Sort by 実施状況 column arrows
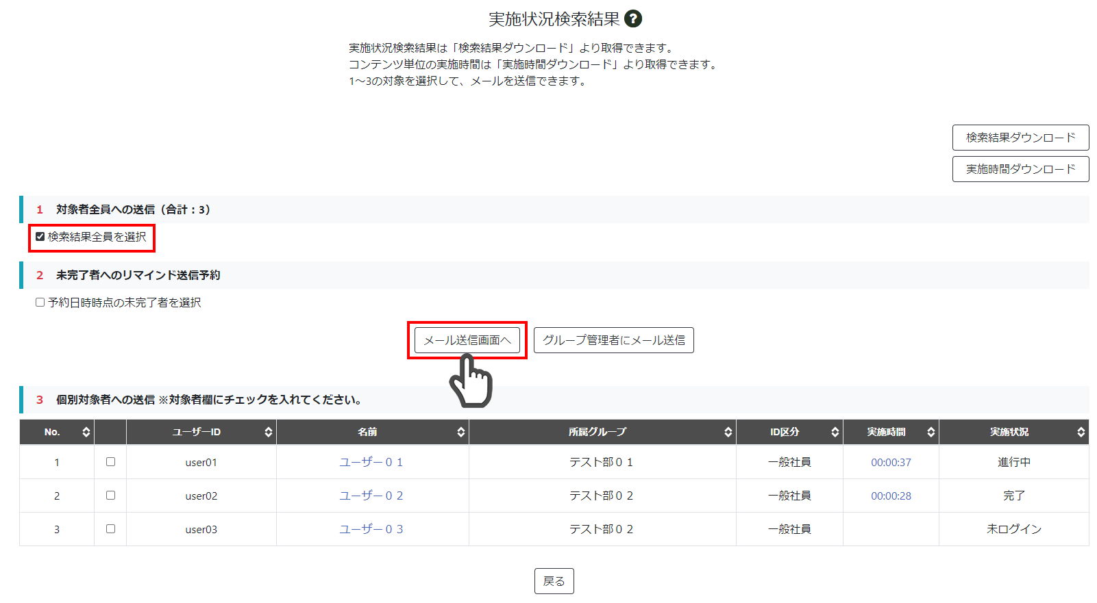Screen dimensions: 1097x603 (1081, 432)
